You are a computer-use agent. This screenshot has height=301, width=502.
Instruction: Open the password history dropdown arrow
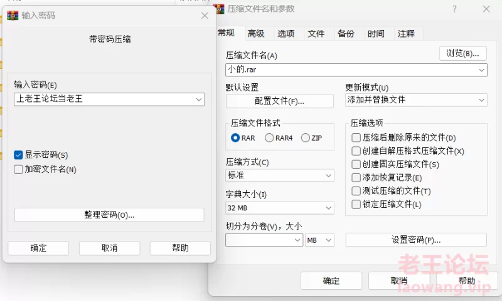199,99
